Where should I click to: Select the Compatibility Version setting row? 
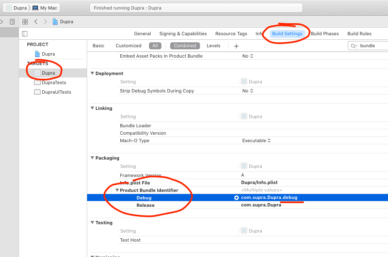pyautogui.click(x=253, y=133)
